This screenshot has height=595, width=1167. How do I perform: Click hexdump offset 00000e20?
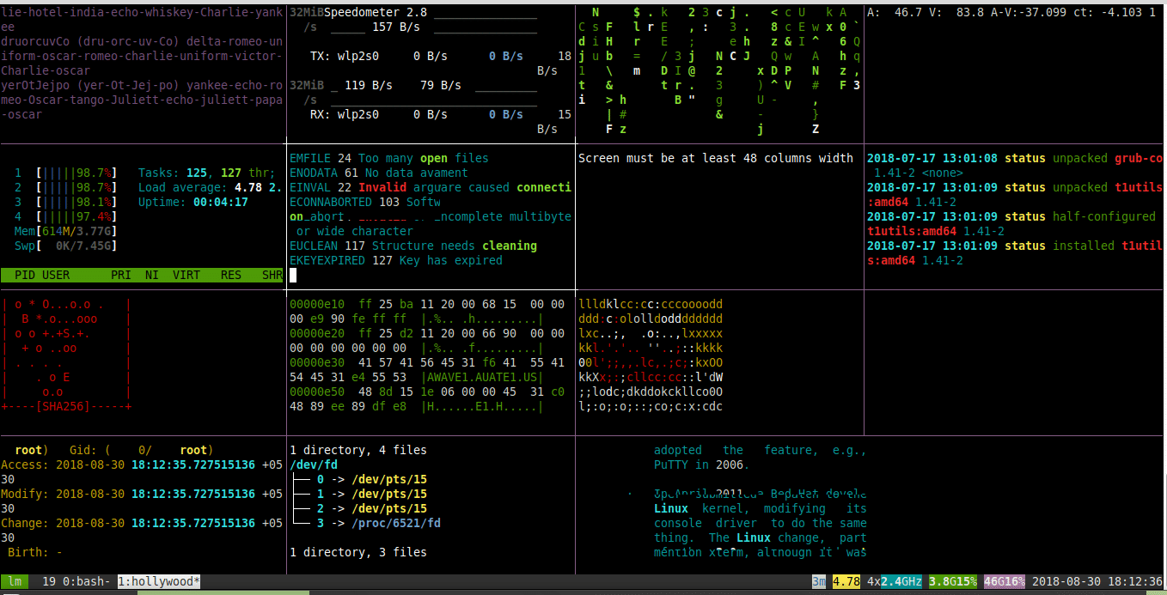(317, 333)
